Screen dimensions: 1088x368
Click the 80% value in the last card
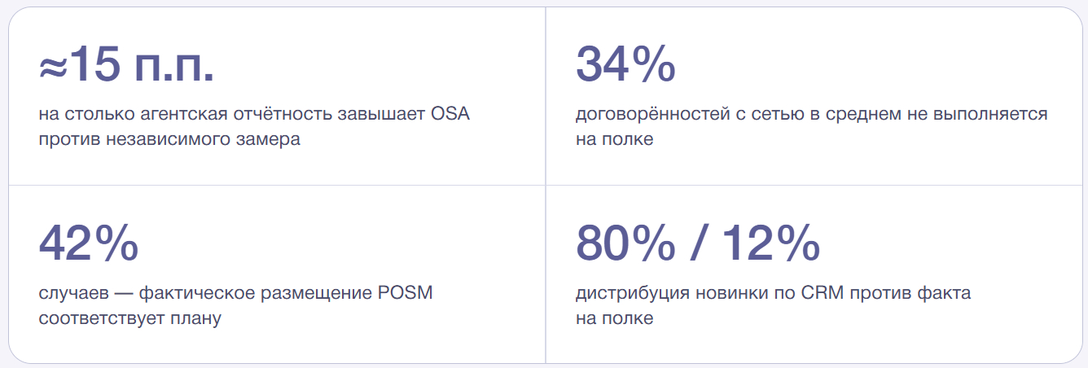625,243
